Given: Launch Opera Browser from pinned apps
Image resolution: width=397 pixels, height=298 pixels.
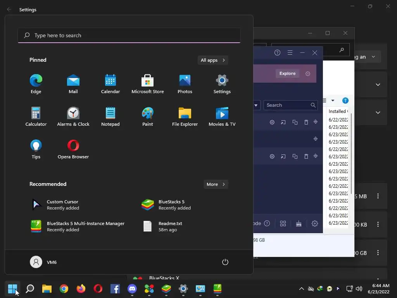Looking at the screenshot, I should [73, 149].
